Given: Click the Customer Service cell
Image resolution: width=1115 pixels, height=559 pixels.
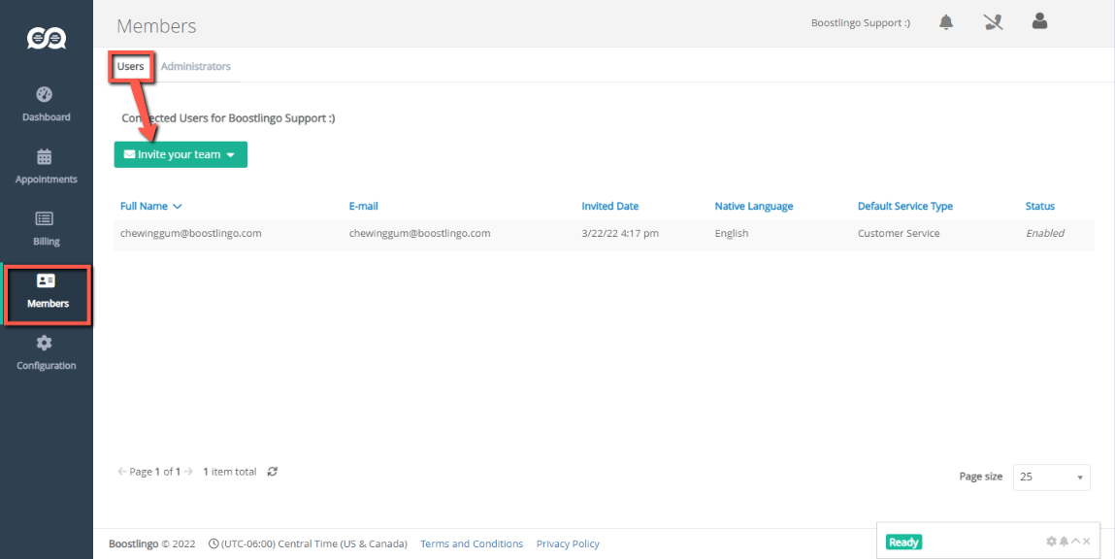Looking at the screenshot, I should click(899, 233).
